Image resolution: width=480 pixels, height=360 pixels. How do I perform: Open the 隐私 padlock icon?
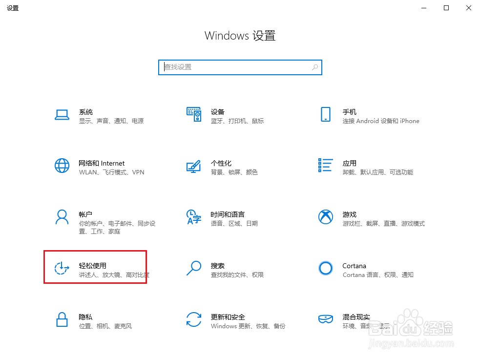click(x=62, y=319)
